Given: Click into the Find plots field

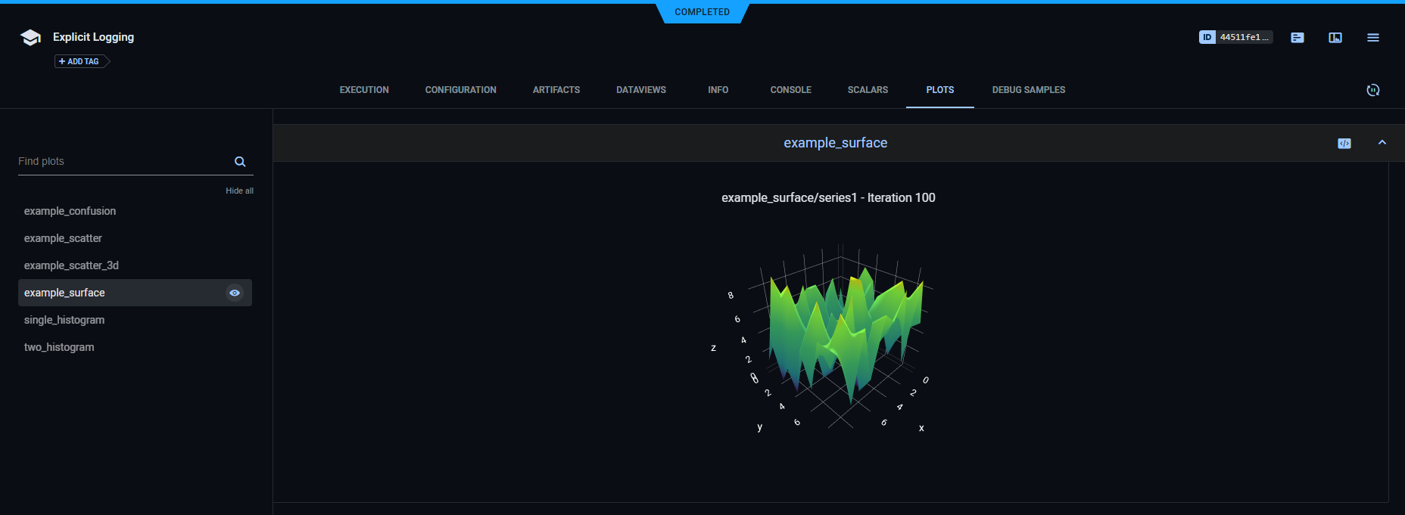Looking at the screenshot, I should point(121,162).
